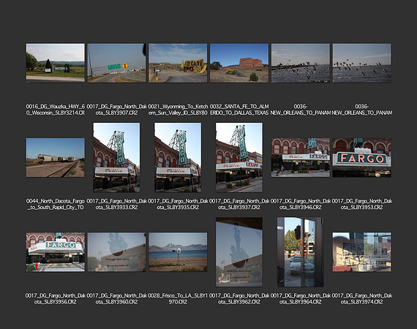The image size is (417, 329).
Task: Click the filename label ota_SL8Y3937.CR2
Action: 239,208
